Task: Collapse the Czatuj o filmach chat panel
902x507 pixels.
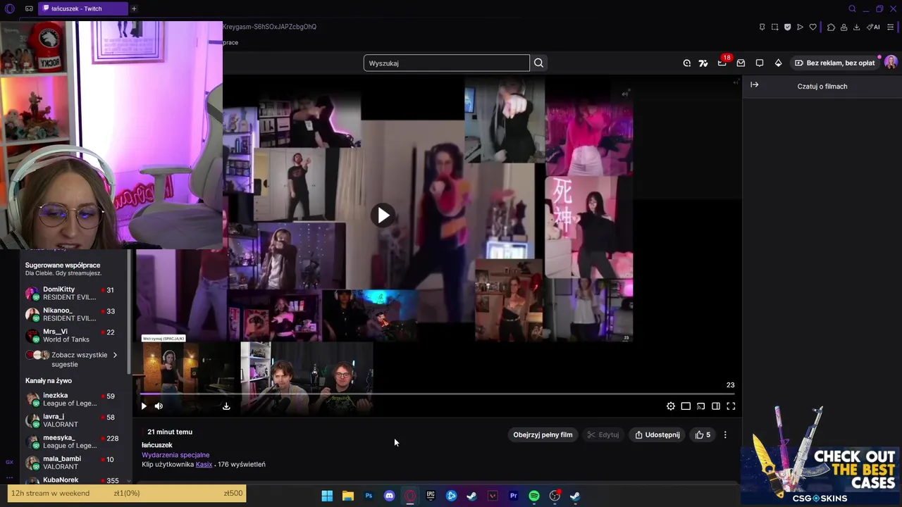Action: coord(755,85)
